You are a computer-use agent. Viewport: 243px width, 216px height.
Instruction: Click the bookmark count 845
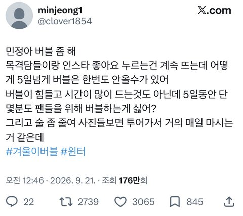195,202
